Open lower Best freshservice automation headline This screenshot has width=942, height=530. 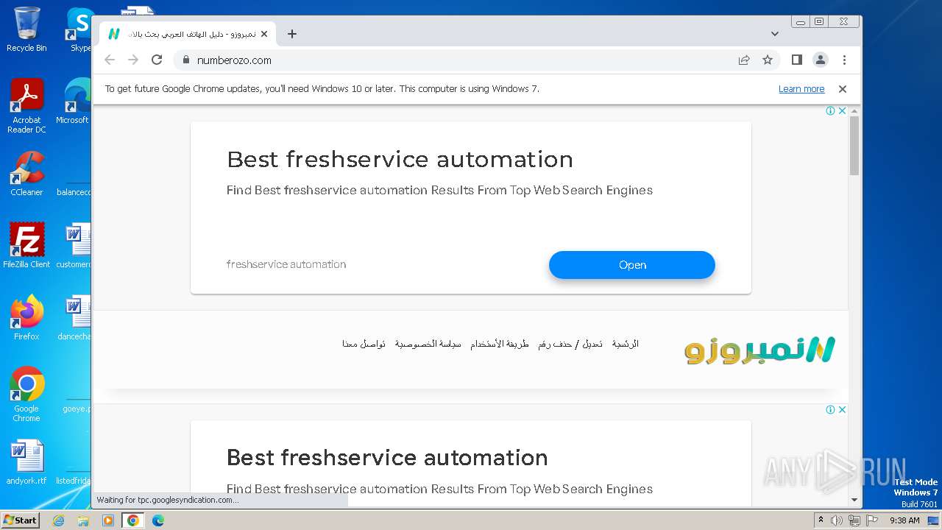[x=387, y=457]
